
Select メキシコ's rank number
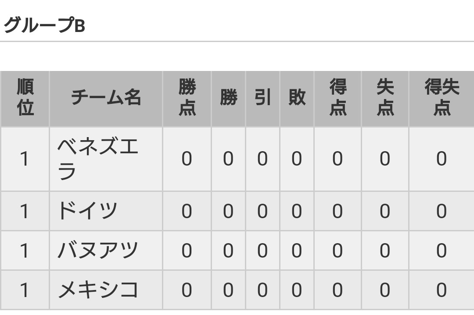coord(25,290)
